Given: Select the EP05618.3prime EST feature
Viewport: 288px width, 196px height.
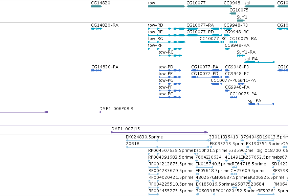Looking at the screenshot, I should [197, 174].
